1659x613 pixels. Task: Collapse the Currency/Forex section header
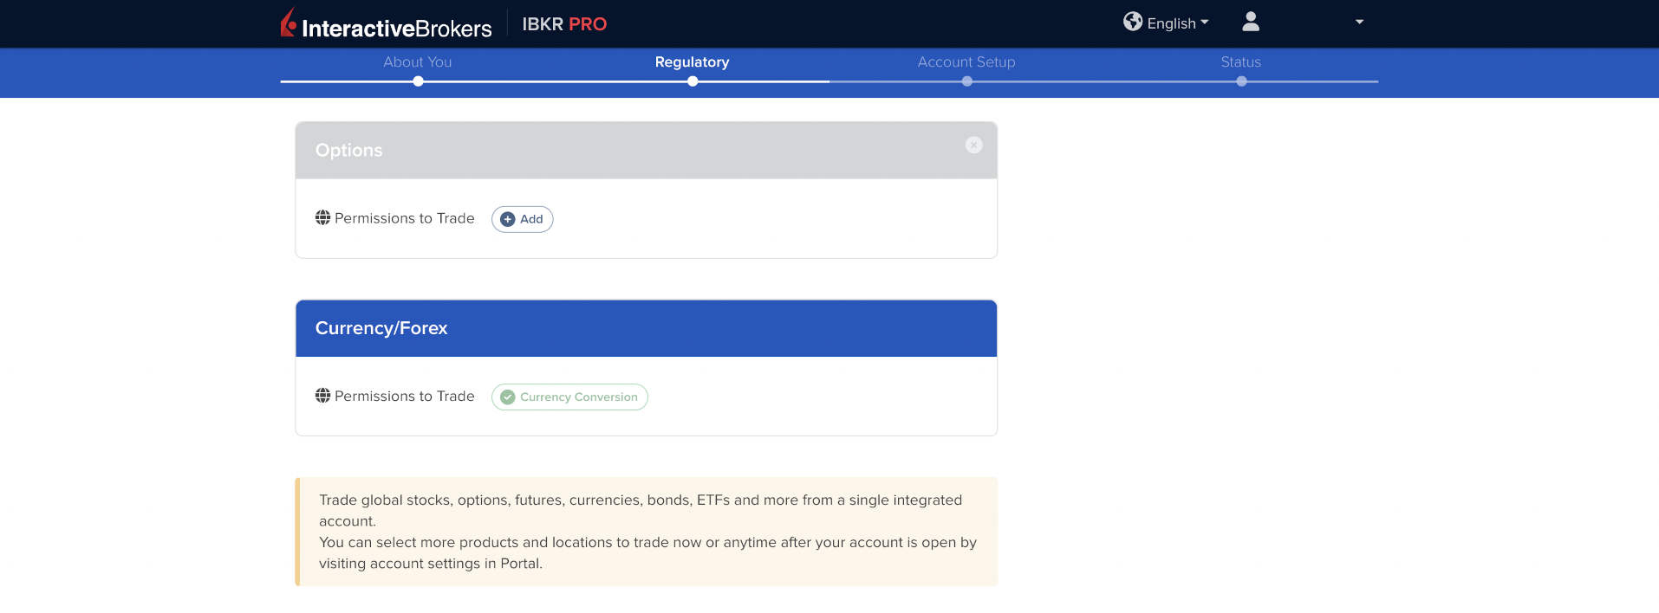click(646, 329)
